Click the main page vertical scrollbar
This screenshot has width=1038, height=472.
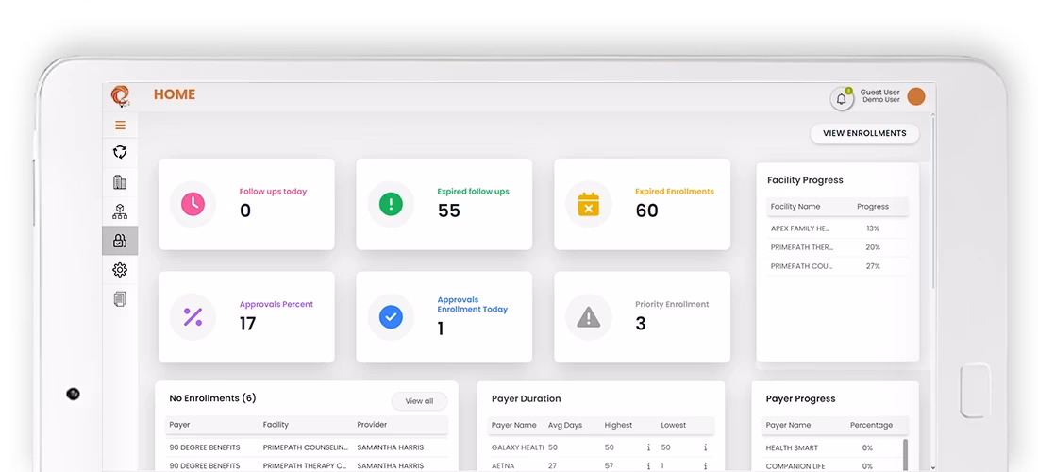pyautogui.click(x=933, y=202)
